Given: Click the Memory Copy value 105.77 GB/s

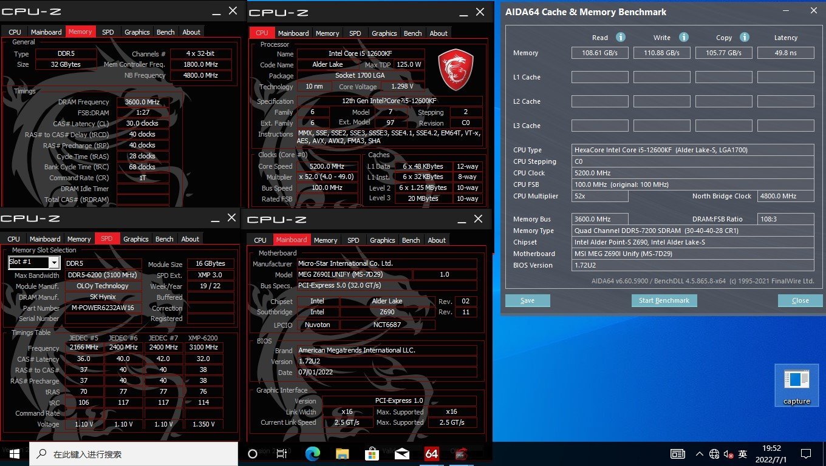Looking at the screenshot, I should [x=724, y=53].
